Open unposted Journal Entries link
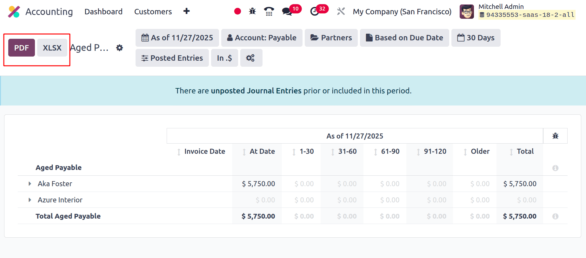586x258 pixels. 256,91
